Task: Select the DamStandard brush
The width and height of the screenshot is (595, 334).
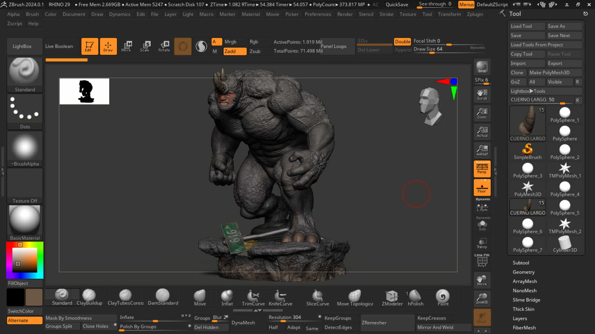Action: click(163, 297)
